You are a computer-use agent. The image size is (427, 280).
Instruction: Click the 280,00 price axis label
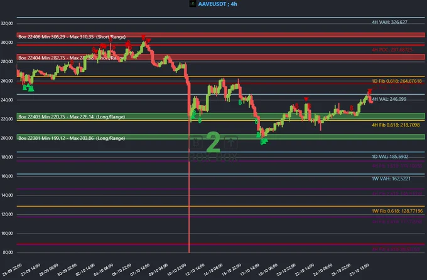coord(7,61)
